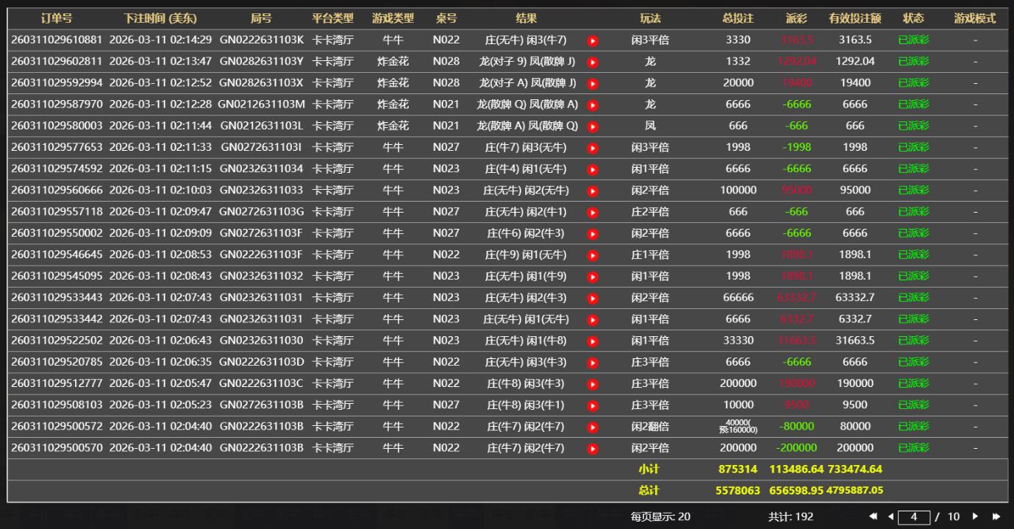This screenshot has height=529, width=1014.
Task: Click the 已派彩 status in the first row
Action: pos(913,40)
